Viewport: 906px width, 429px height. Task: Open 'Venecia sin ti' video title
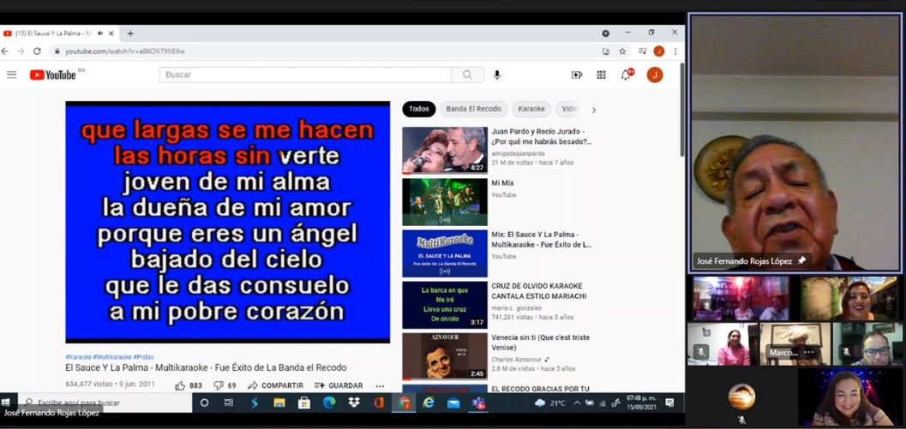pos(540,342)
